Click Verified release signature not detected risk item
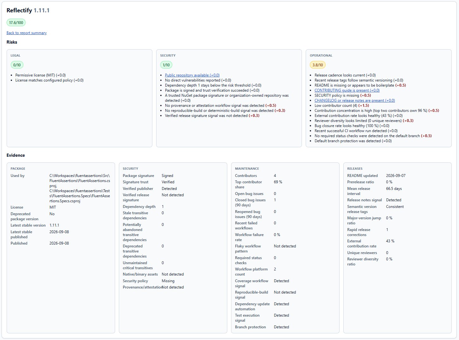Viewport: 459px width, 340px height. click(x=212, y=116)
